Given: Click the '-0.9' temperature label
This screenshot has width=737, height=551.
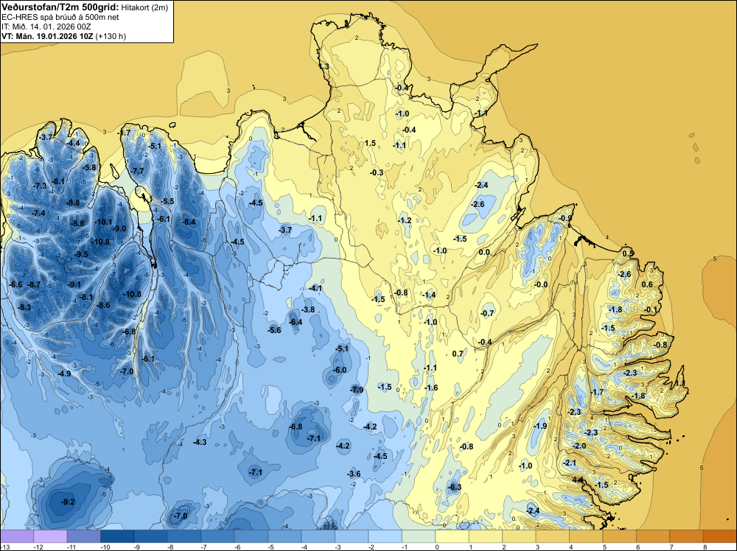Looking at the screenshot, I should pyautogui.click(x=565, y=218).
